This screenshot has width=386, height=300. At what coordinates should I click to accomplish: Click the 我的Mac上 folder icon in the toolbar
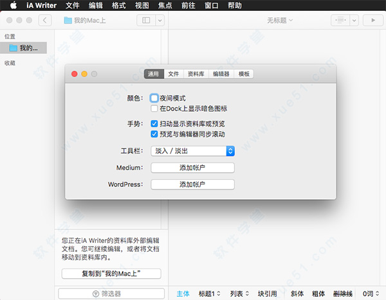click(x=68, y=21)
